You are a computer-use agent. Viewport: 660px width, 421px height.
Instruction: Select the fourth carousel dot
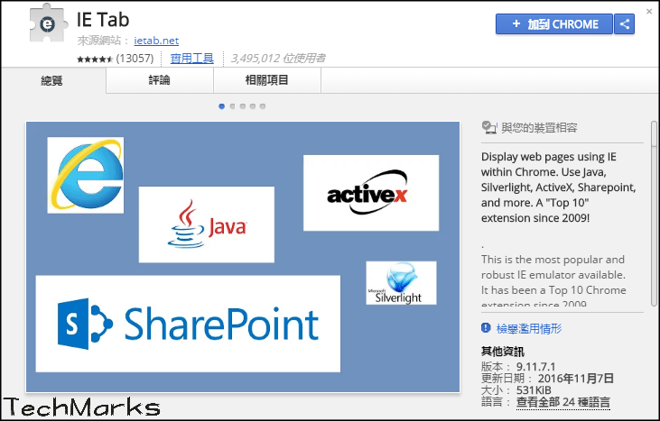253,106
